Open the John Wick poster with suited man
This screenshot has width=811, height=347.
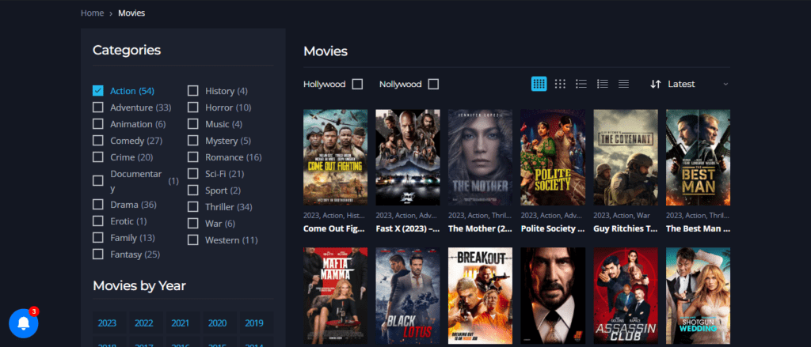click(553, 296)
